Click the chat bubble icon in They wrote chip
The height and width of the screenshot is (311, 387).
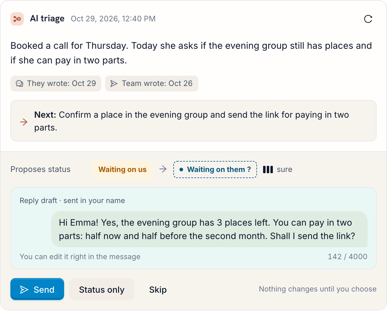[20, 84]
